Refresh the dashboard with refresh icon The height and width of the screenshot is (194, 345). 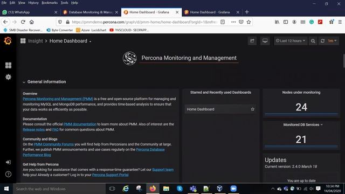pyautogui.click(x=322, y=41)
